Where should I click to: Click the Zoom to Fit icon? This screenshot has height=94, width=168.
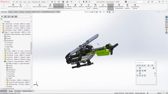pyautogui.click(x=85, y=12)
